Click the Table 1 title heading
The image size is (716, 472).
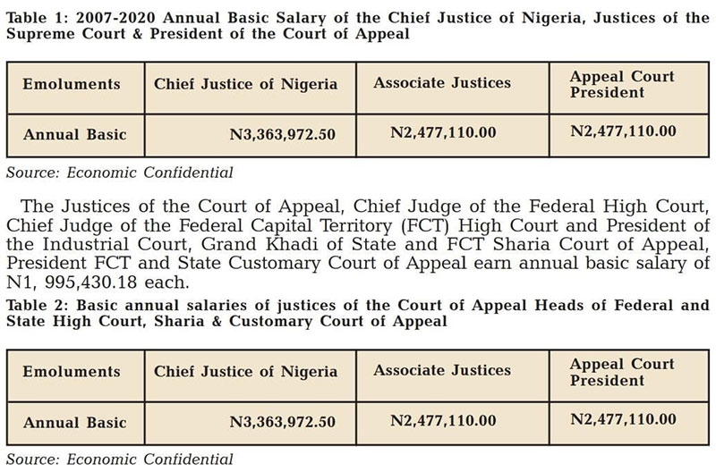[x=357, y=26]
